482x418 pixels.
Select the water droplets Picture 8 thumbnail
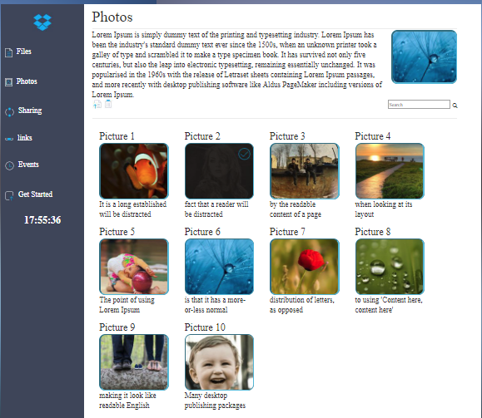[390, 267]
